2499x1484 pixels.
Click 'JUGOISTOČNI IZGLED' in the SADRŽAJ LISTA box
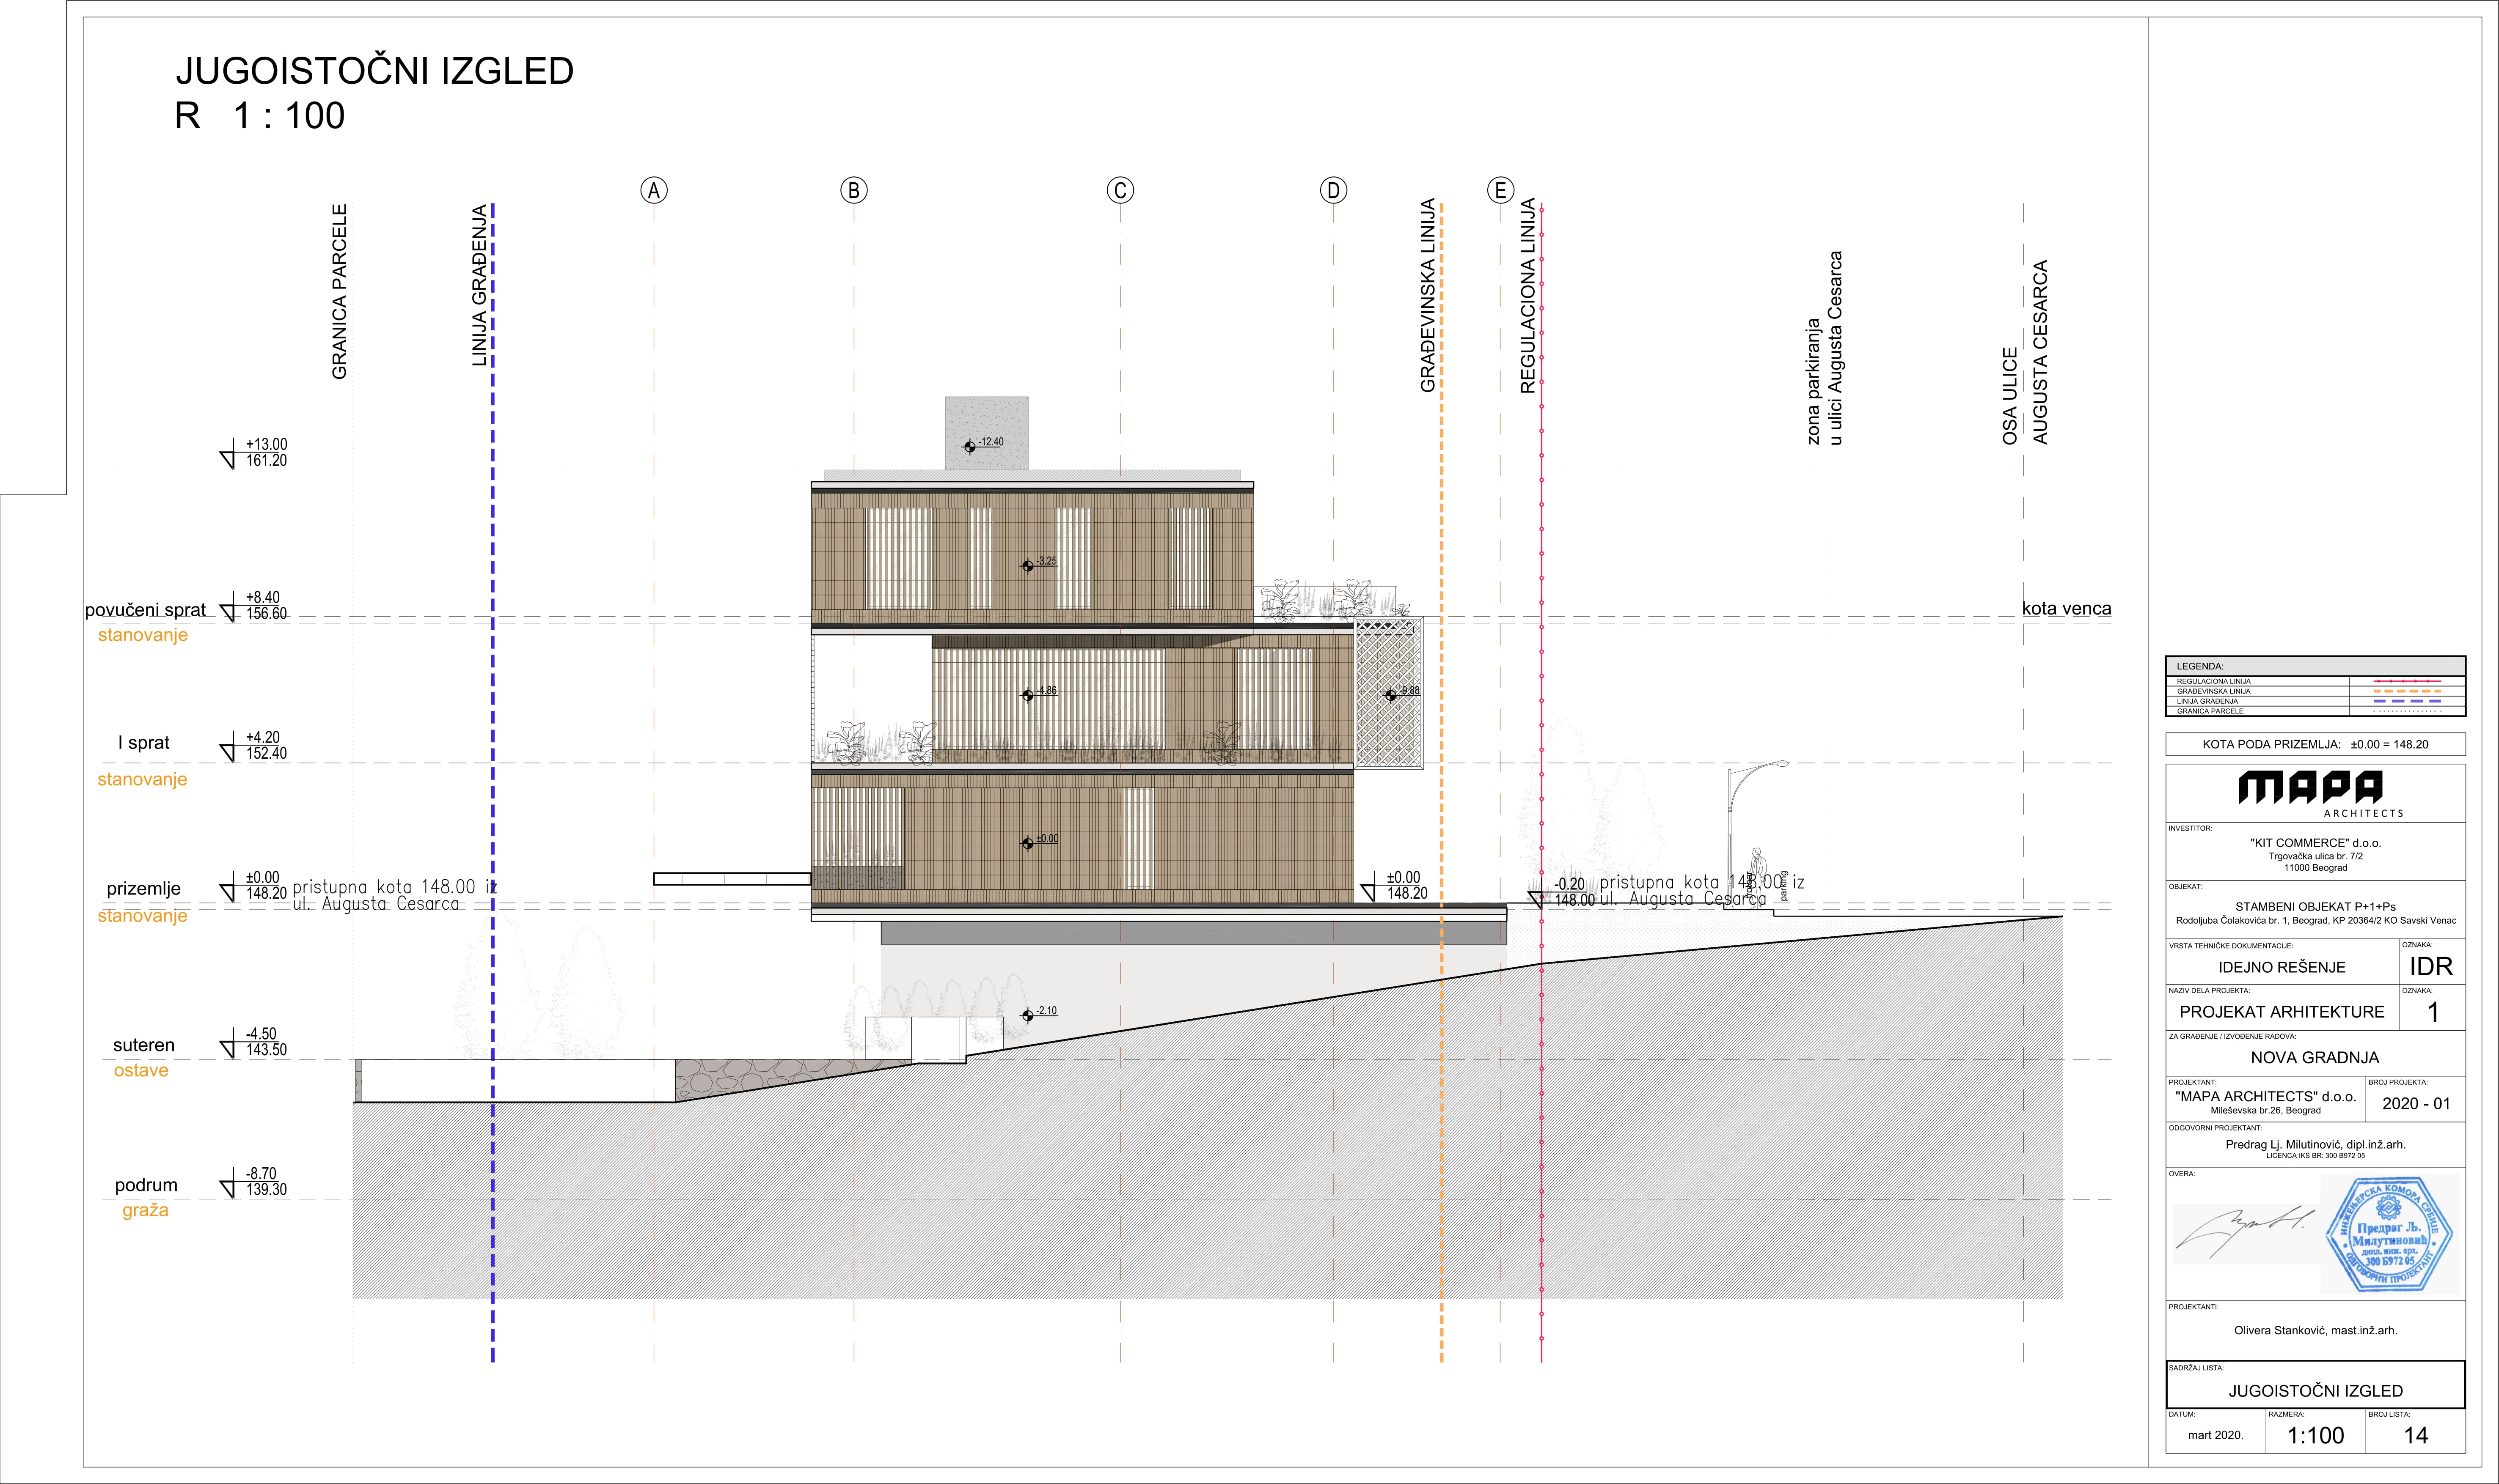pos(2315,1390)
